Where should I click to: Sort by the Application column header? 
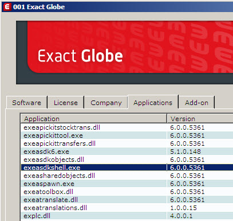pyautogui.click(x=93, y=119)
